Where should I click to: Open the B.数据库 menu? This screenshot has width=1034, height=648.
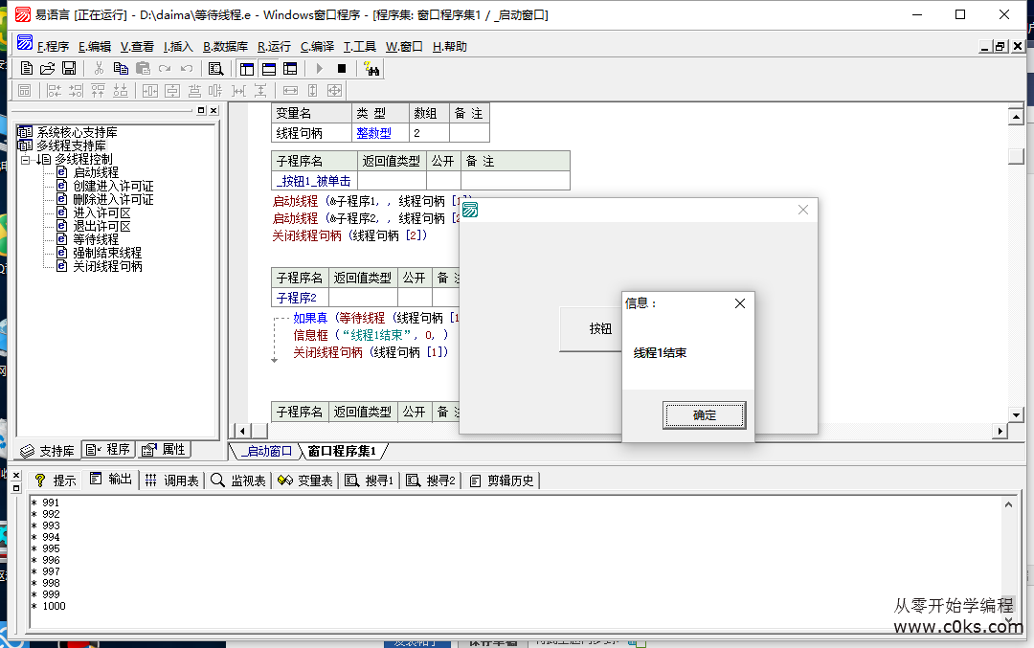pyautogui.click(x=225, y=47)
